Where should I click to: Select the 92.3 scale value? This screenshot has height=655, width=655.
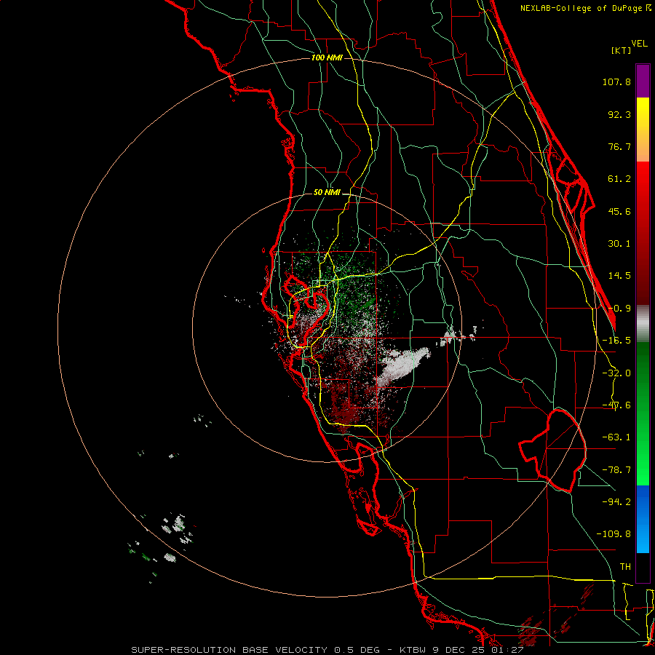click(619, 114)
